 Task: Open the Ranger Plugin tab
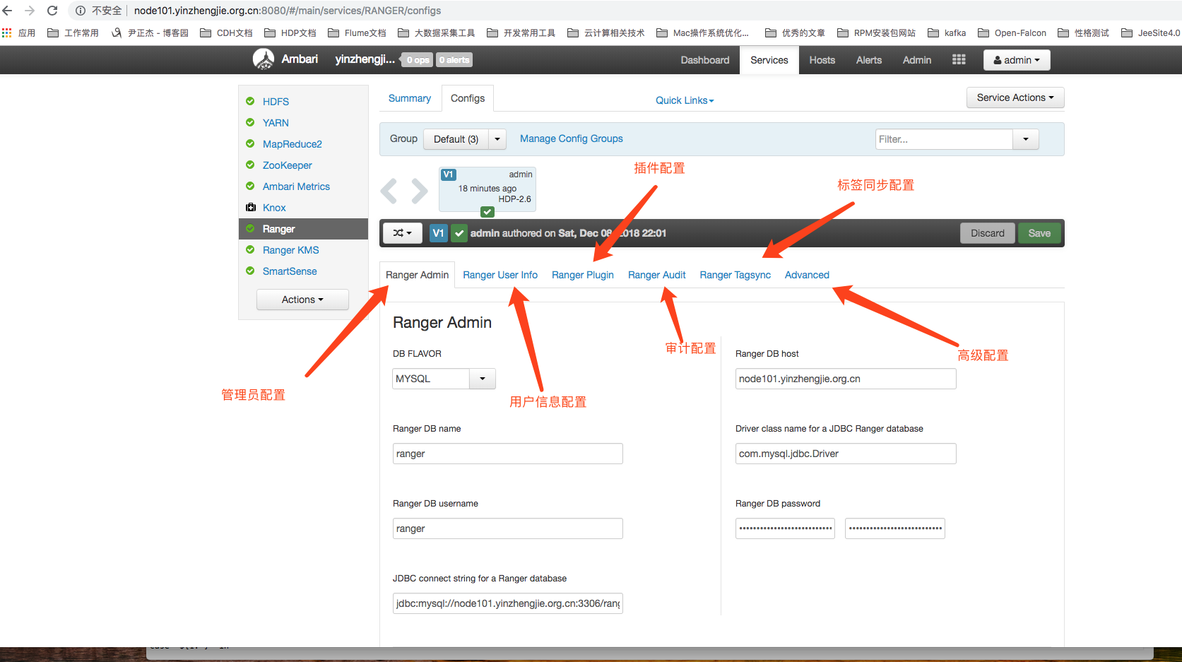pyautogui.click(x=583, y=275)
